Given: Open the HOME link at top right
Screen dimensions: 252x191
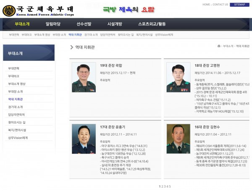Looking at the screenshot, I should pyautogui.click(x=206, y=5).
